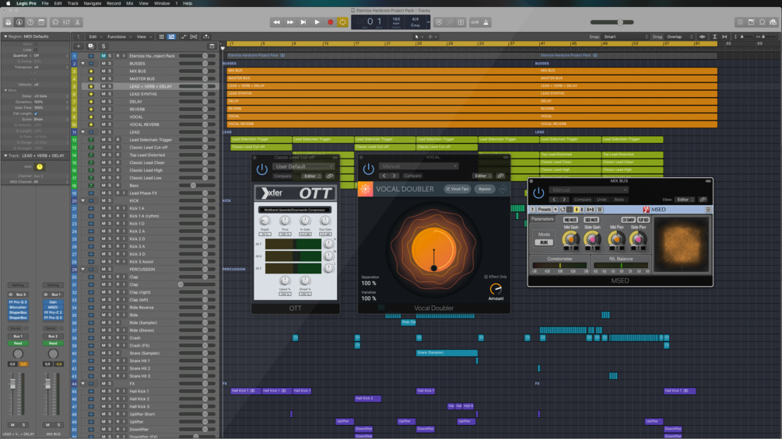This screenshot has height=439, width=782.
Task: Click the grid view icon in tracks toolbar
Action: (x=161, y=37)
